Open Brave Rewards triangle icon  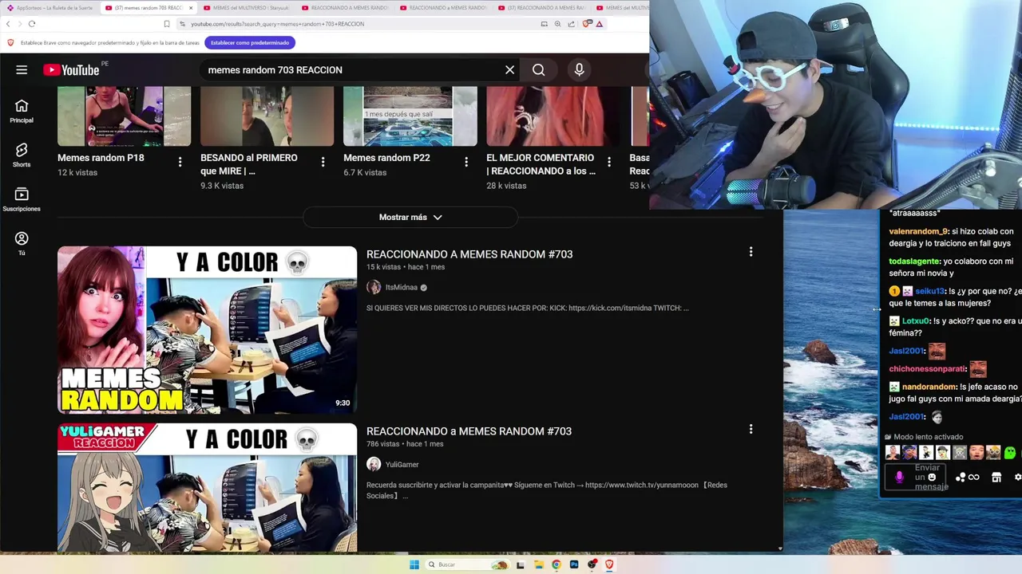600,24
